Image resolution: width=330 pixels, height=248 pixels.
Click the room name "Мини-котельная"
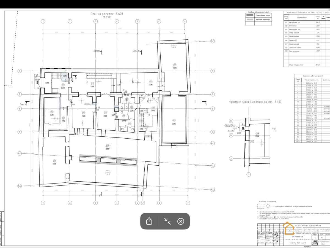click(294, 51)
